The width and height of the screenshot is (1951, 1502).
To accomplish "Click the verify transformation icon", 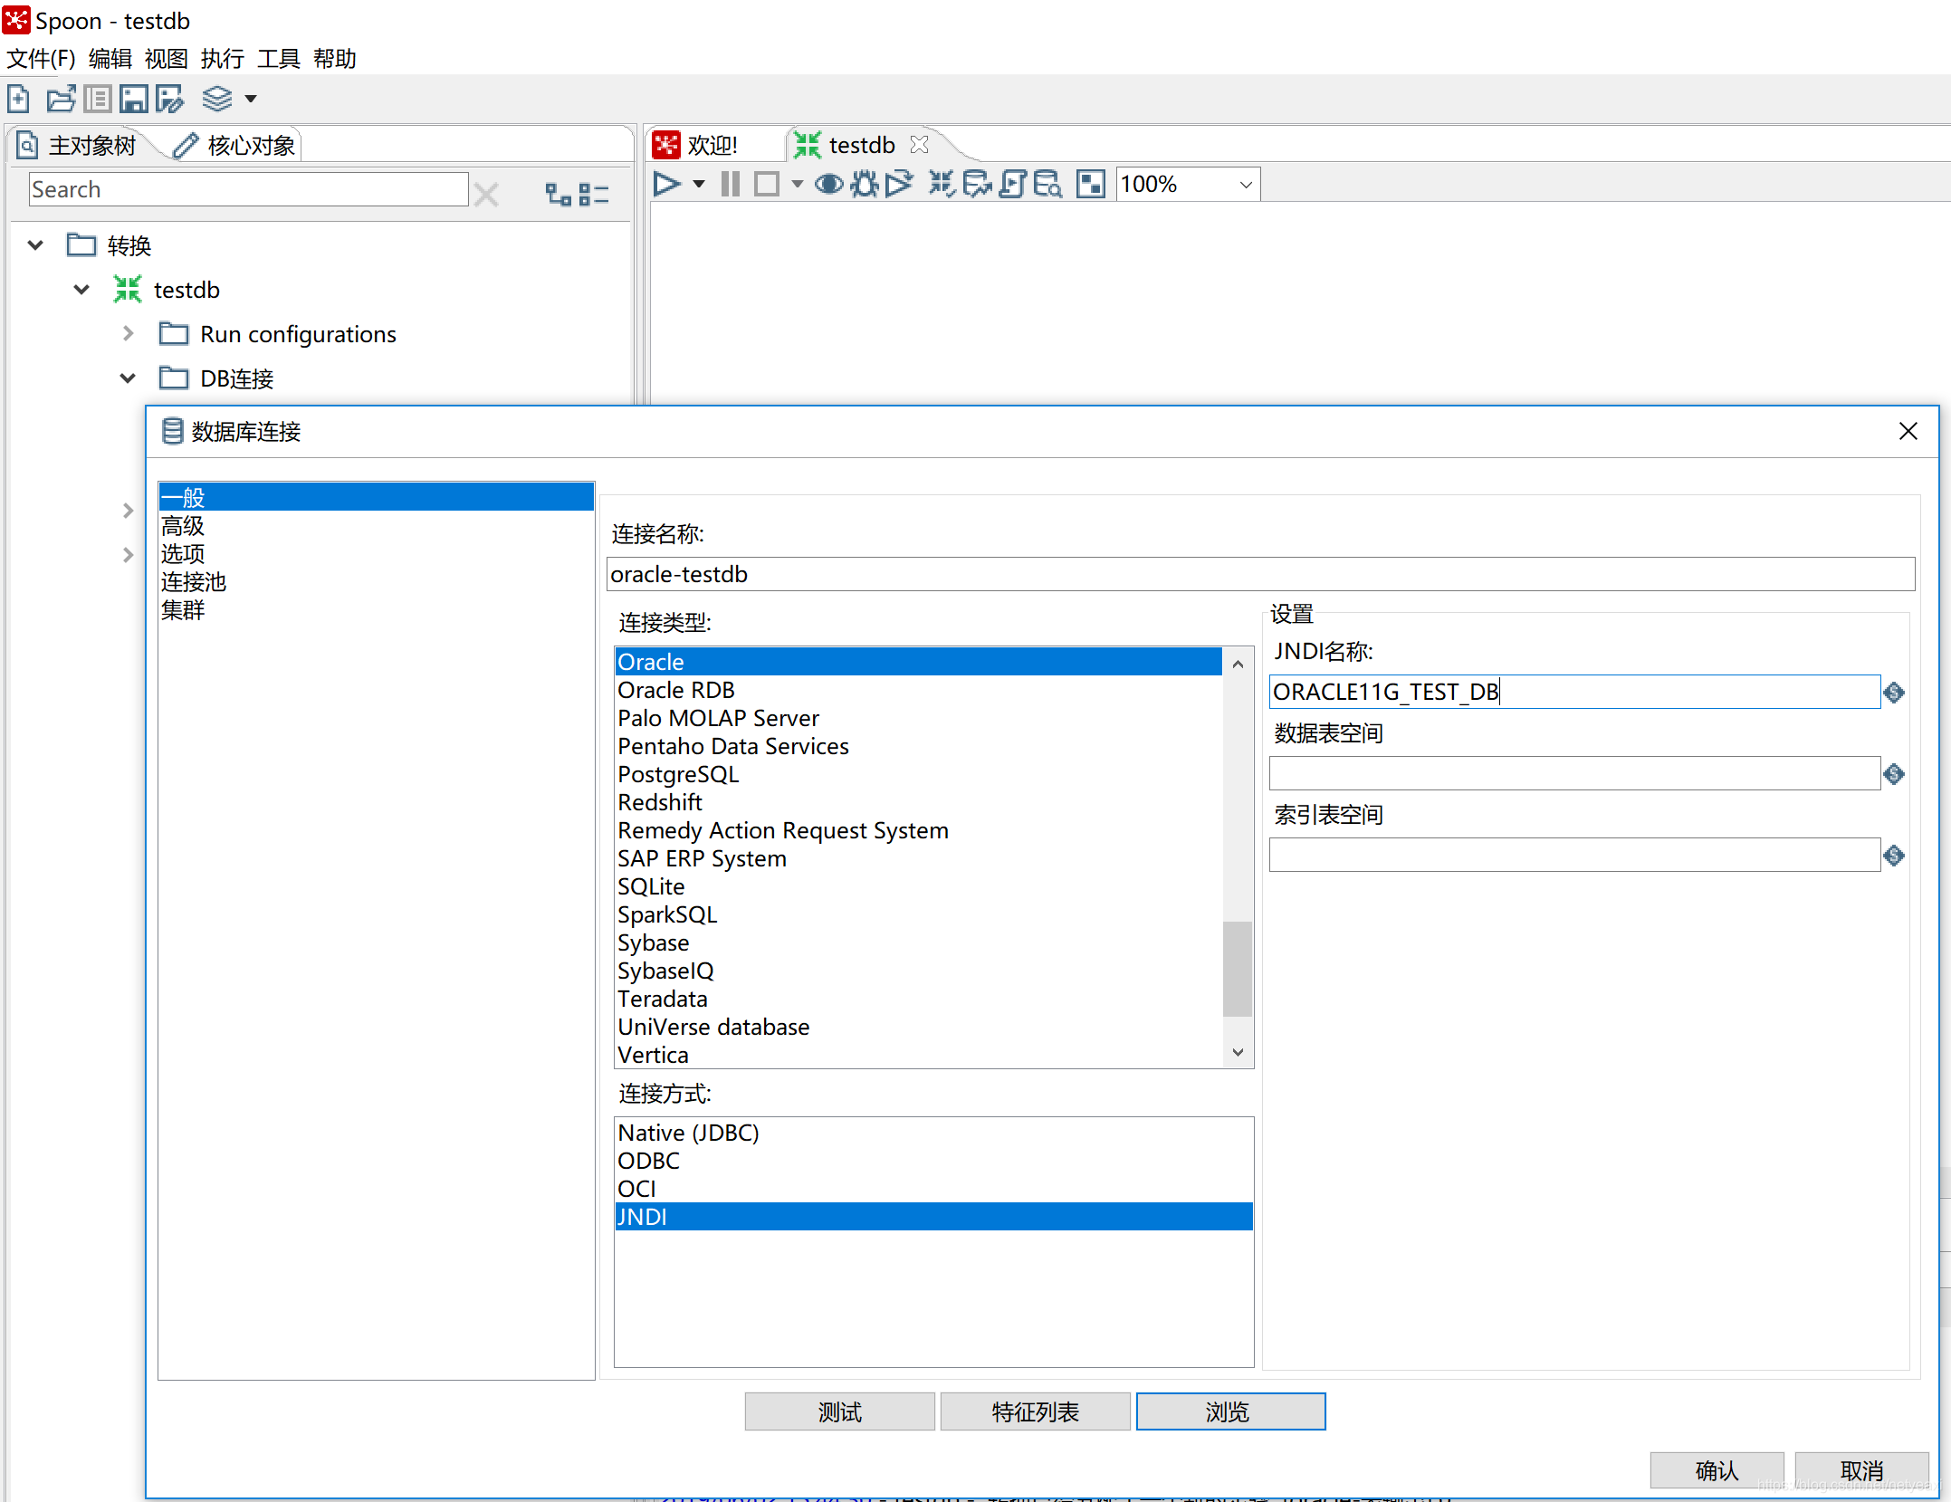I will coord(942,185).
